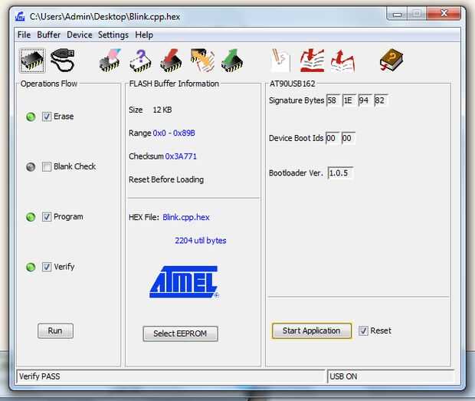
Task: Click the Select a Device chip icon
Action: [x=32, y=61]
